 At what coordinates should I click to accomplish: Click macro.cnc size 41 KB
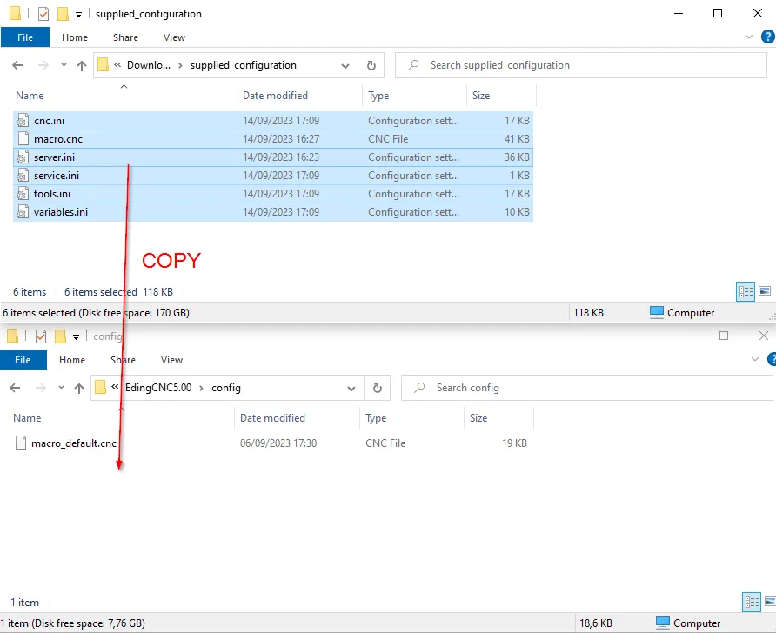pyautogui.click(x=517, y=139)
